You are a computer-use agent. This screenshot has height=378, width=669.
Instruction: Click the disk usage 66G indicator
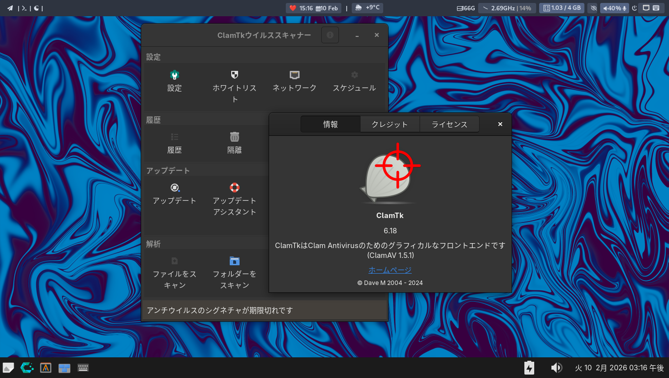(466, 8)
